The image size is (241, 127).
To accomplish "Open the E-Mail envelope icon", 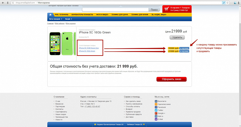I will (x=156, y=119).
